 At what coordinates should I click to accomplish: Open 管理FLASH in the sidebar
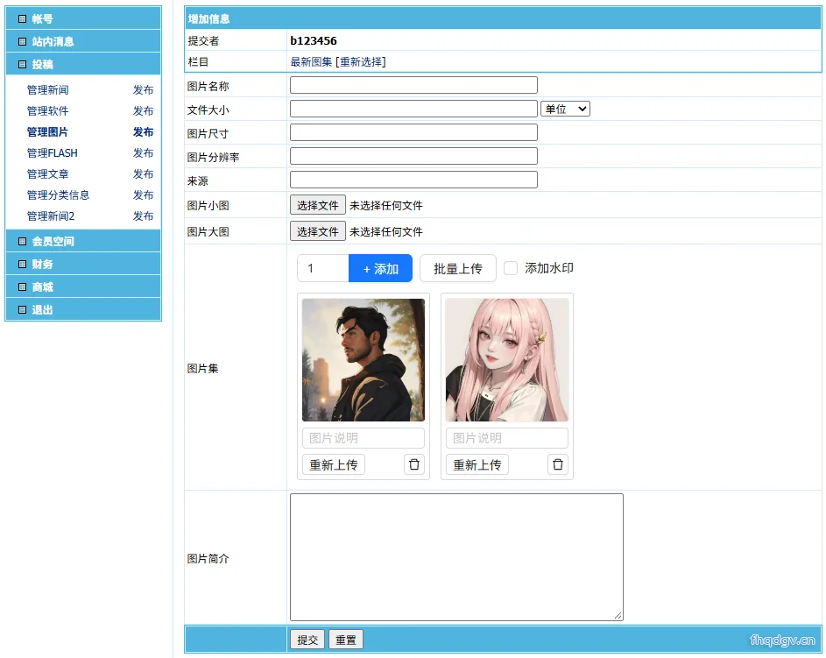[53, 152]
